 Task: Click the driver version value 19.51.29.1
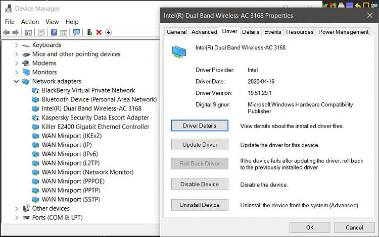[x=260, y=93]
